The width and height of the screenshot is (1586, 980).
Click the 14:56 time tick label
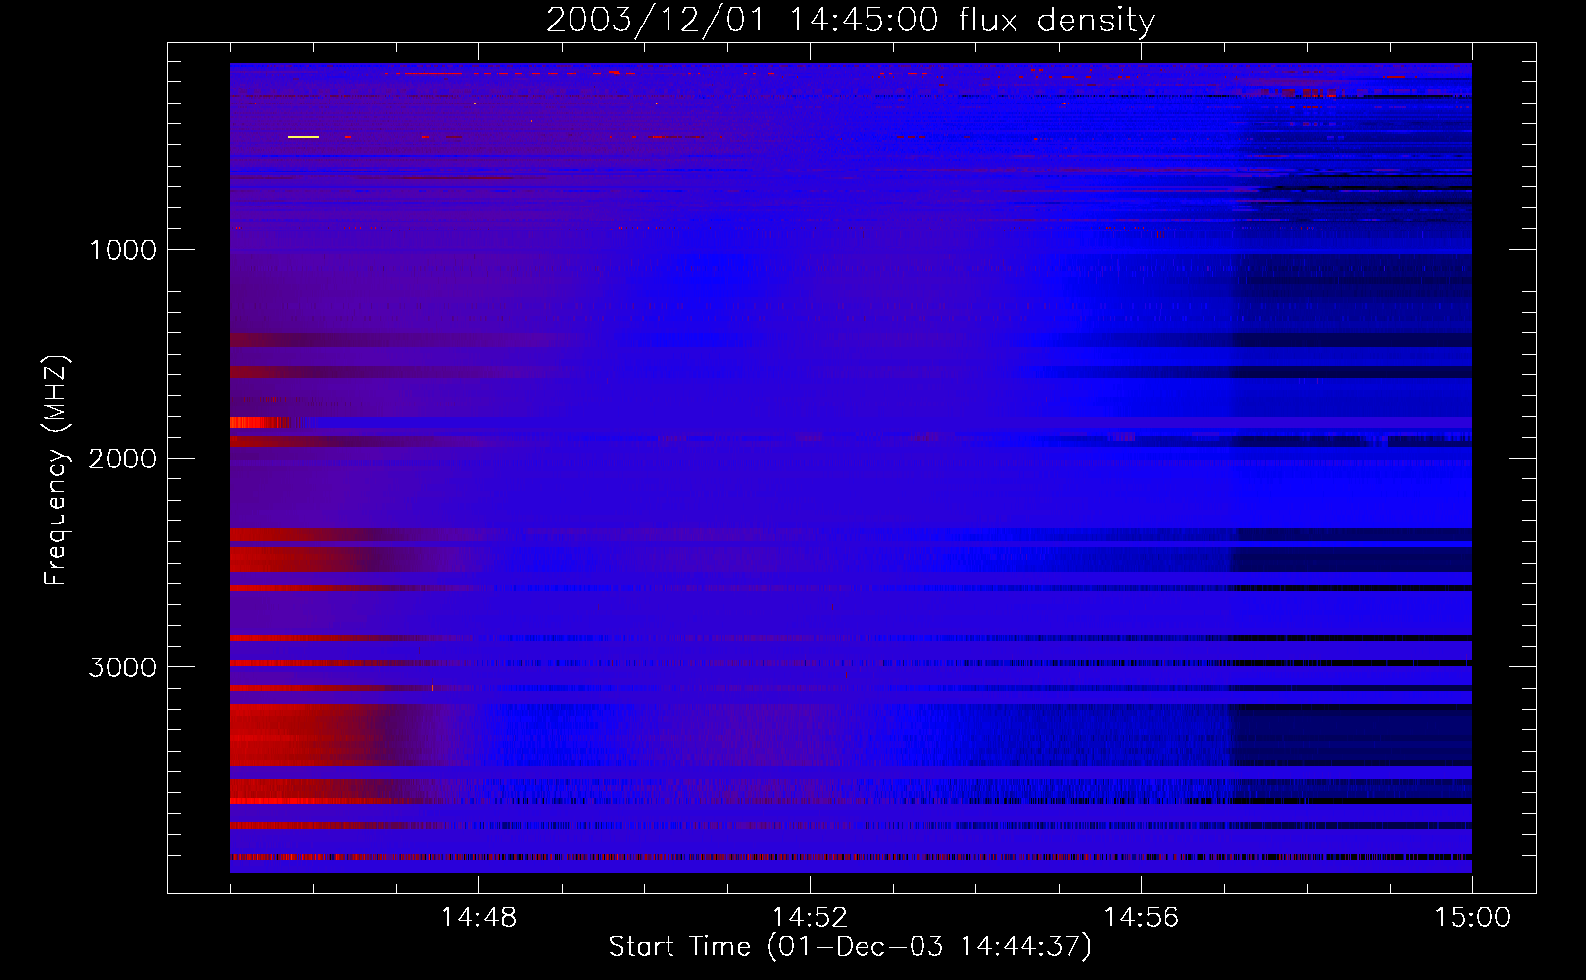pos(1141,918)
